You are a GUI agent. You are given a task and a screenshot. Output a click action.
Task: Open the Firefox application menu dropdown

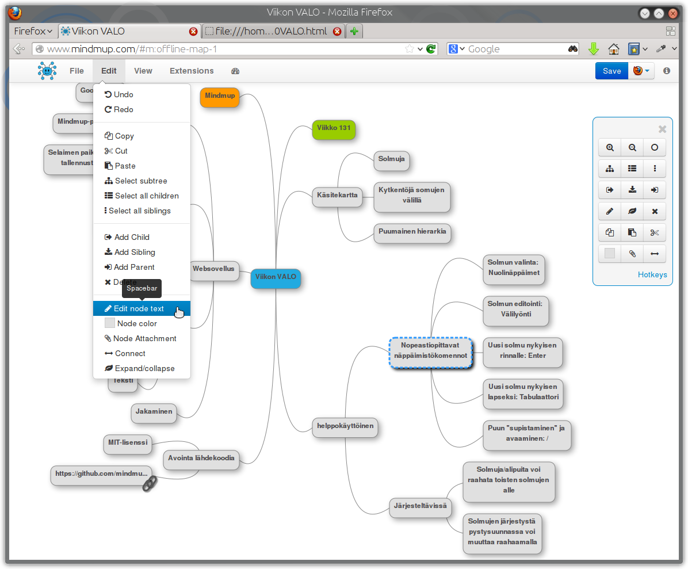click(33, 31)
